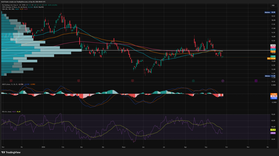
Task: Click the 0,5000 MACD scale label
Action: 274,85
